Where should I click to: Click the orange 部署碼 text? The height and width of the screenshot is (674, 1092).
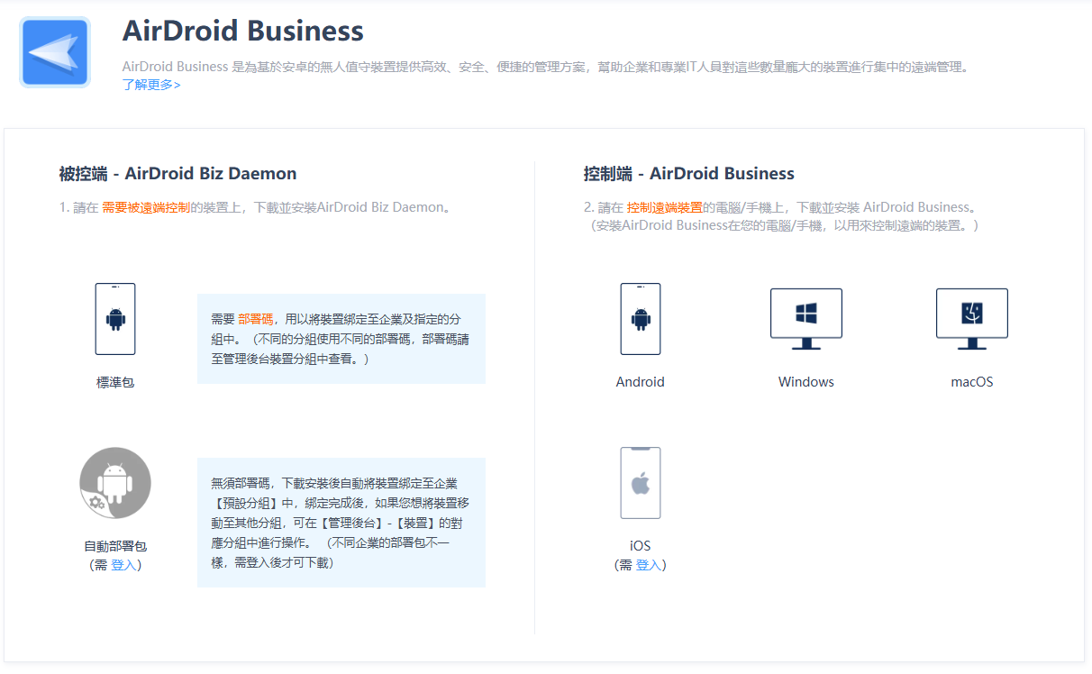256,319
